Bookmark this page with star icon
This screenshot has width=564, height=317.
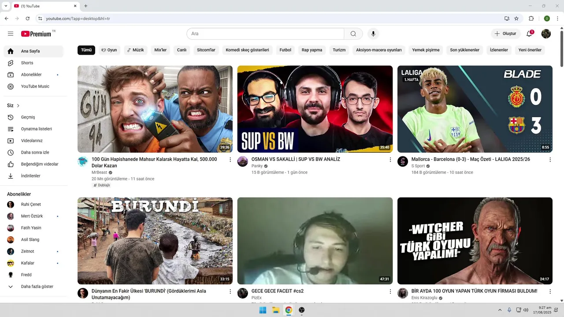[516, 18]
